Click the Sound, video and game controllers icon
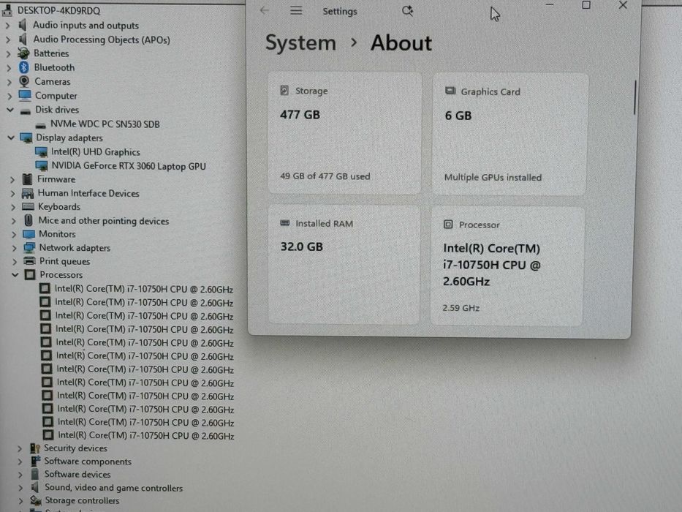 pos(35,487)
